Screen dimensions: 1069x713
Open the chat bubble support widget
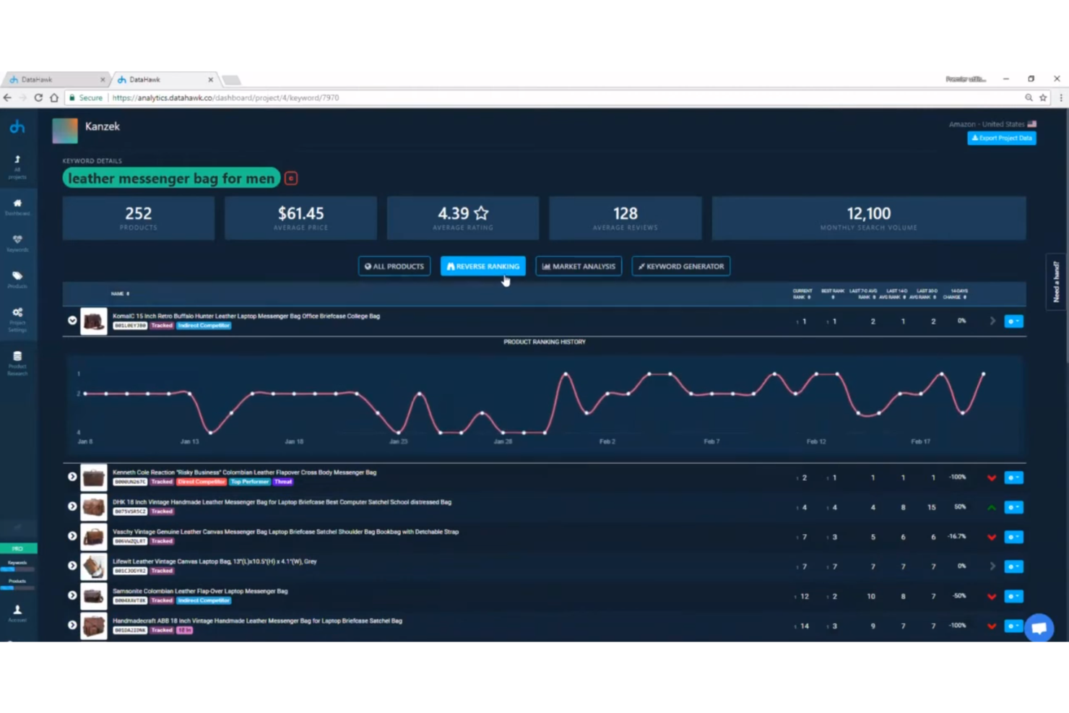[x=1039, y=628]
